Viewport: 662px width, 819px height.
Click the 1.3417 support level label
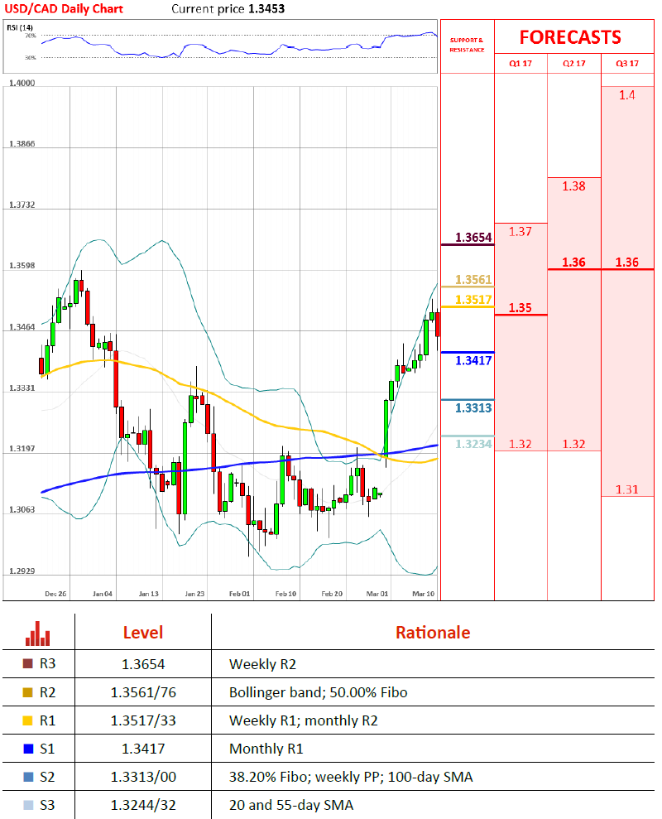click(x=473, y=360)
